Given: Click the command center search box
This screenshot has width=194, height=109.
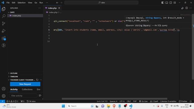Looking at the screenshot, I should click(x=101, y=3).
